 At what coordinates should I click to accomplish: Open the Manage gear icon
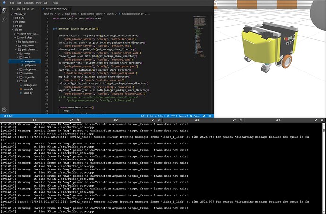click(x=4, y=110)
